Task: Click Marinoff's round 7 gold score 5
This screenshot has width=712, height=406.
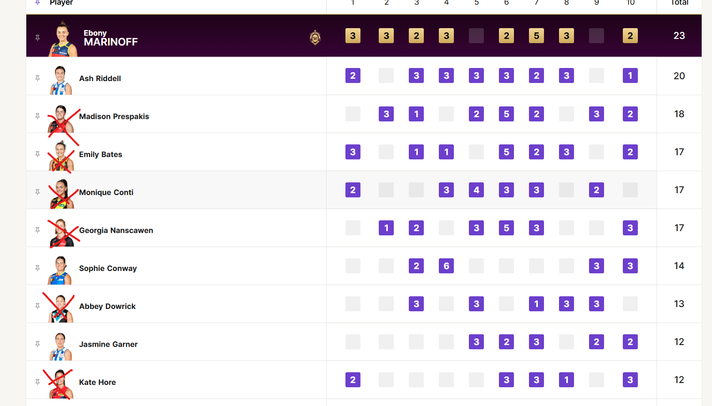Action: pyautogui.click(x=536, y=36)
